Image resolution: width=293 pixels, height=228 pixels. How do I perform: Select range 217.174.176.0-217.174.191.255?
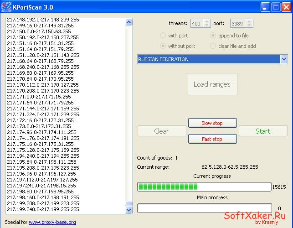[43, 138]
